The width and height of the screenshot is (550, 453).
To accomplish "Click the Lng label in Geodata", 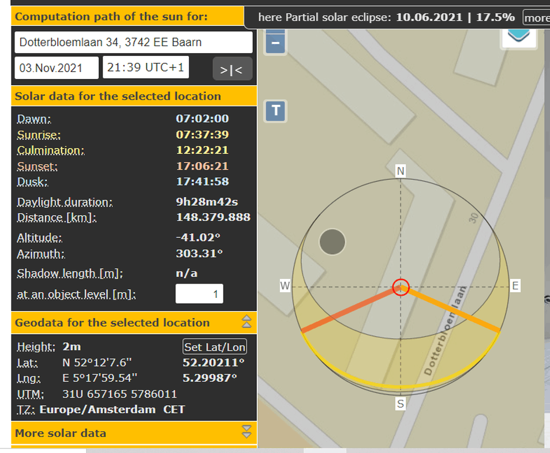I will pos(29,379).
